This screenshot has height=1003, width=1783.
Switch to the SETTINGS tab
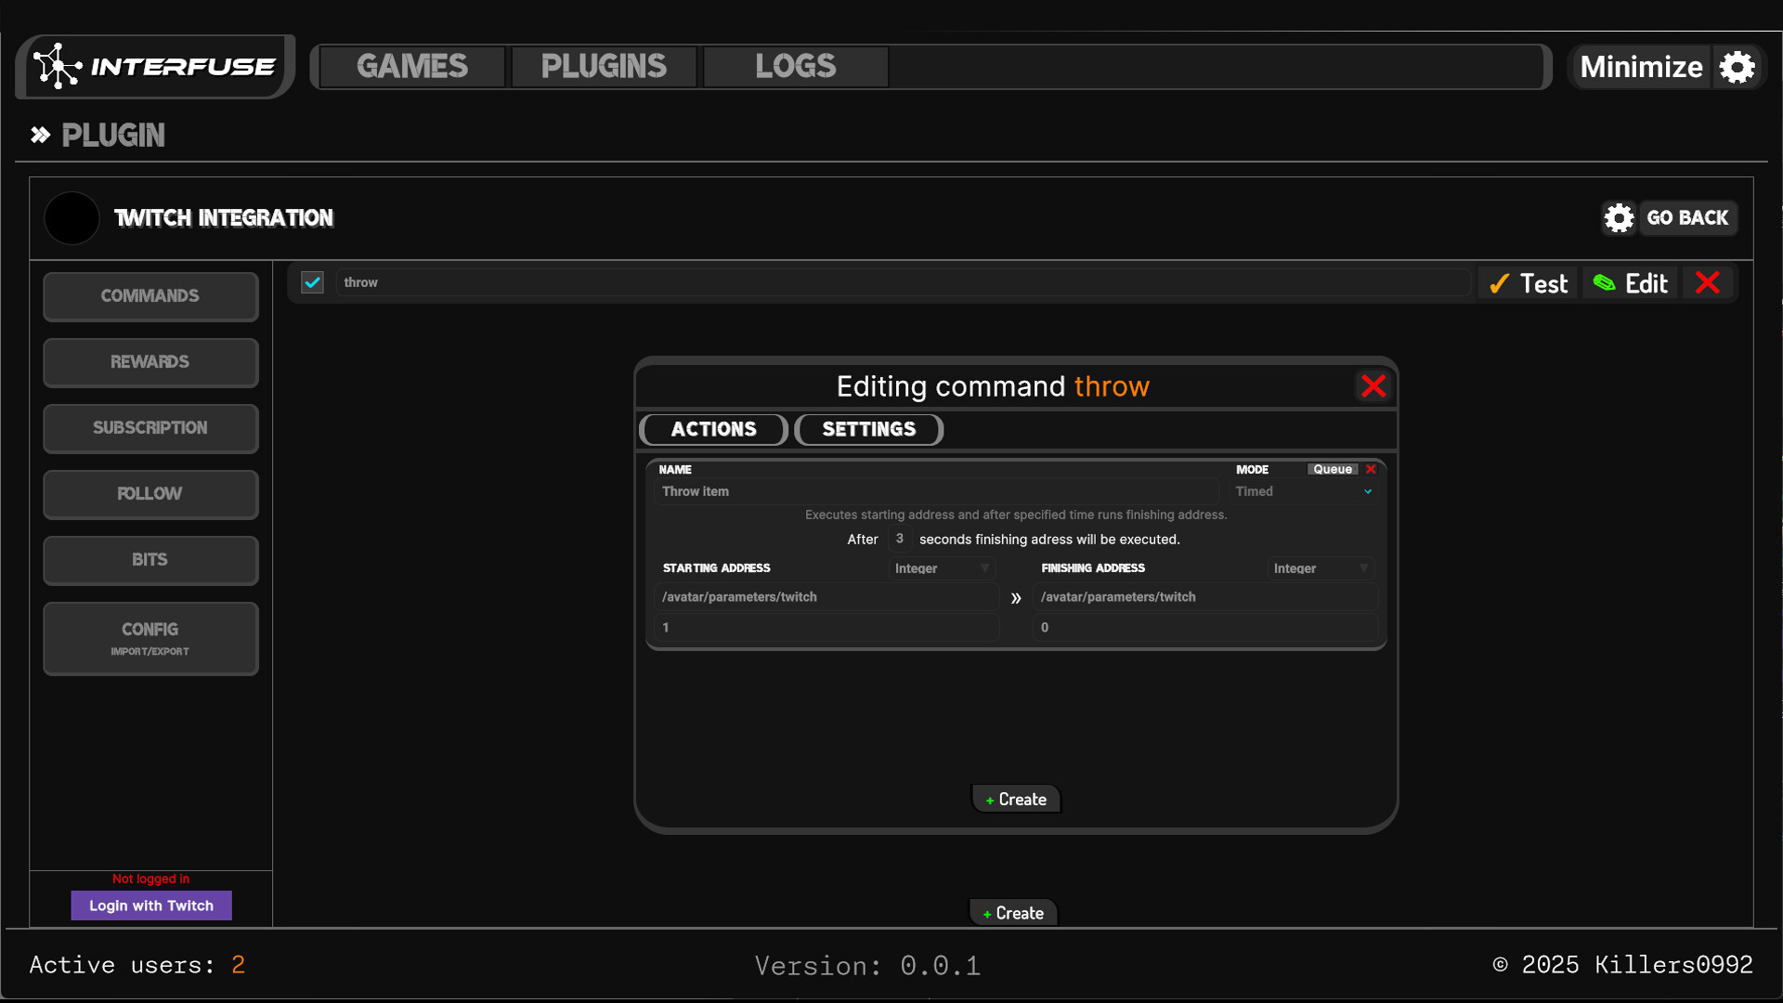point(868,429)
